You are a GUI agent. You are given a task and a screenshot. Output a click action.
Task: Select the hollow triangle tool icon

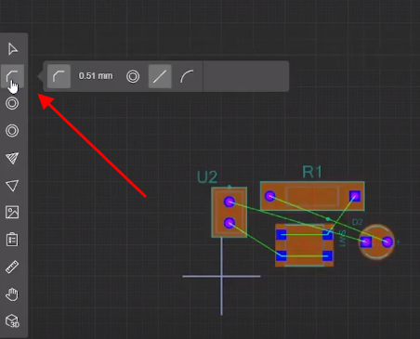coord(12,186)
